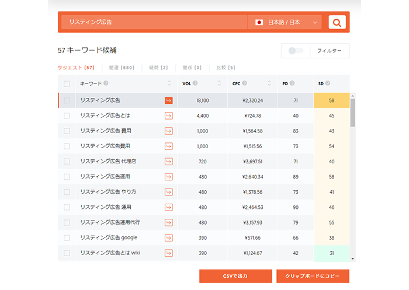Image resolution: width=409 pixels, height=290 pixels.
Task: Open arrow icon for リスティング広告 費用 row
Action: point(169,131)
